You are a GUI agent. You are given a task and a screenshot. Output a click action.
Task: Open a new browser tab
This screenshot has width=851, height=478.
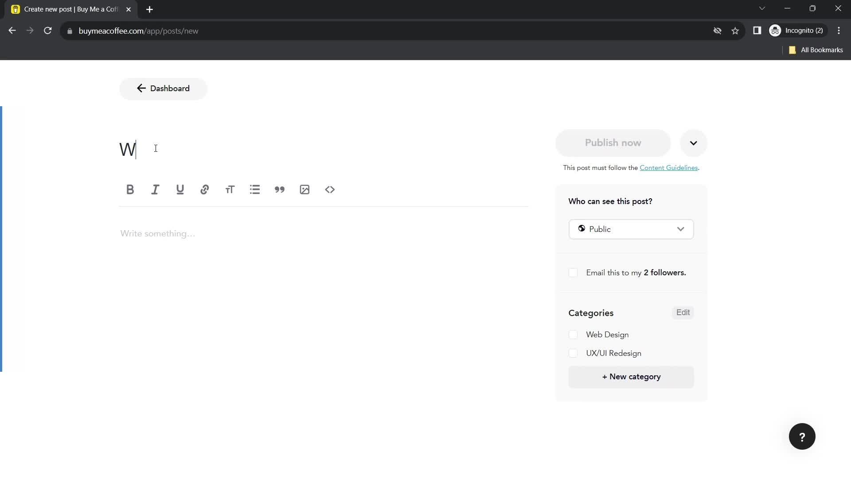[149, 9]
